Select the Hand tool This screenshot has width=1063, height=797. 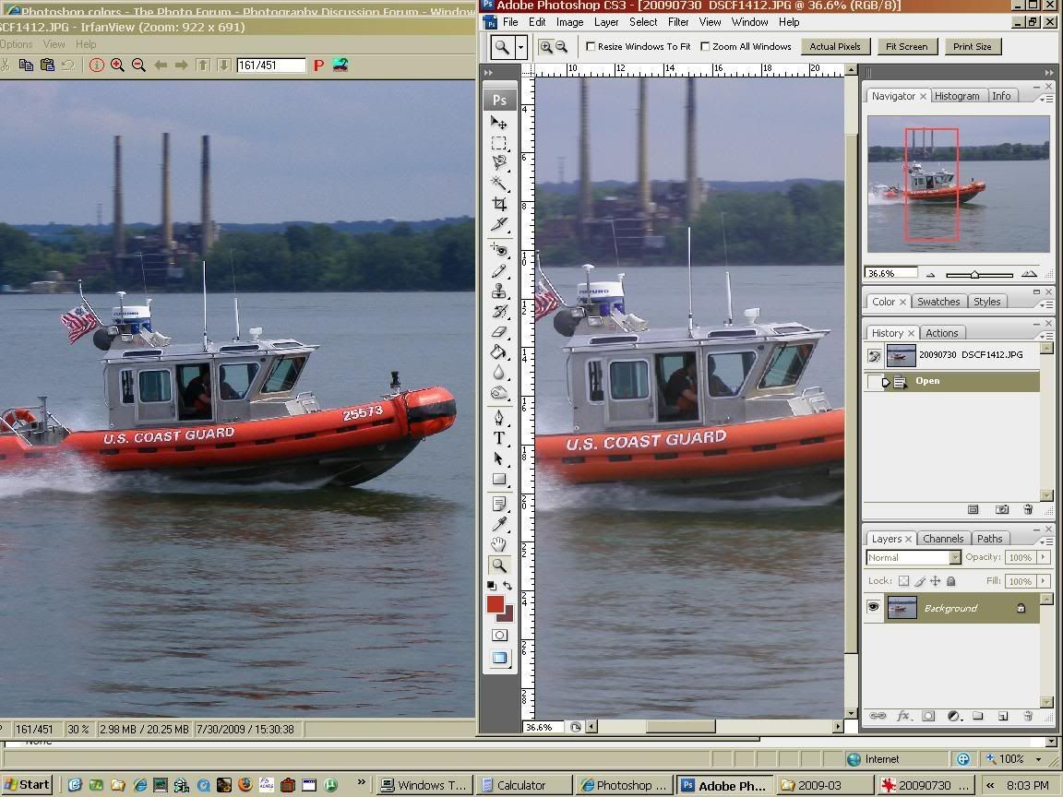pyautogui.click(x=499, y=544)
